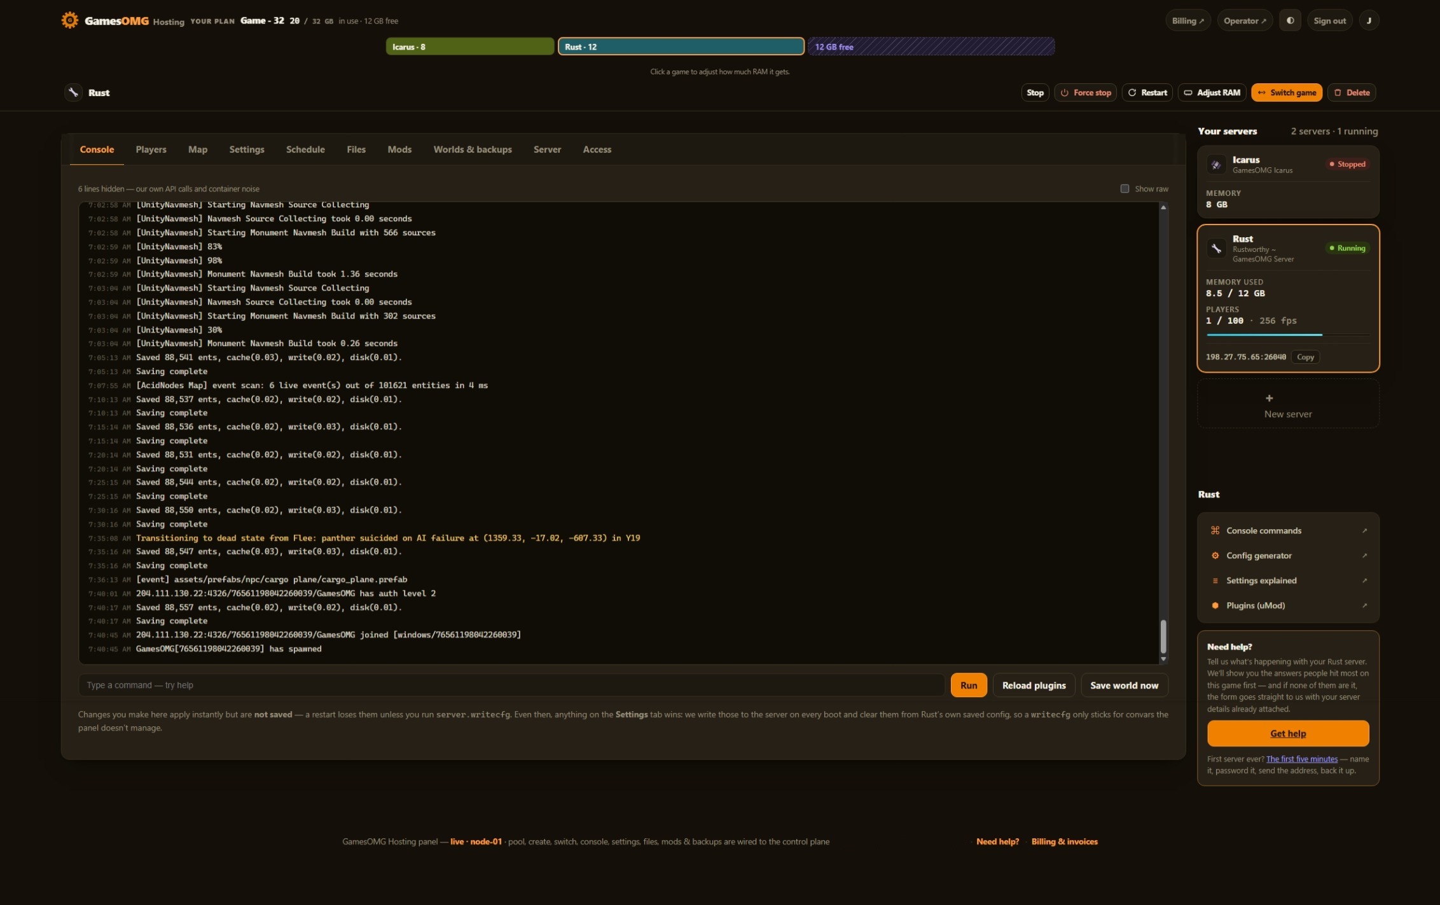Screen dimensions: 1440x905
Task: Click the command symbol icon beside Console commands
Action: pyautogui.click(x=1215, y=530)
